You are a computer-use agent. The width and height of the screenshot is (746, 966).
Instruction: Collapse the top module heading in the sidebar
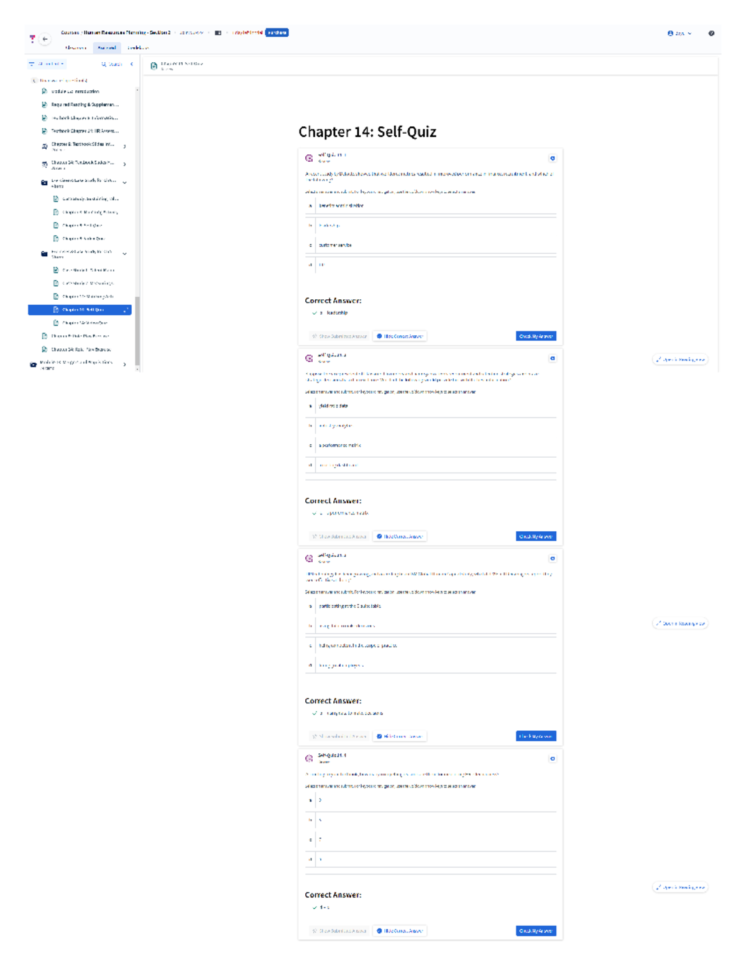click(x=34, y=81)
